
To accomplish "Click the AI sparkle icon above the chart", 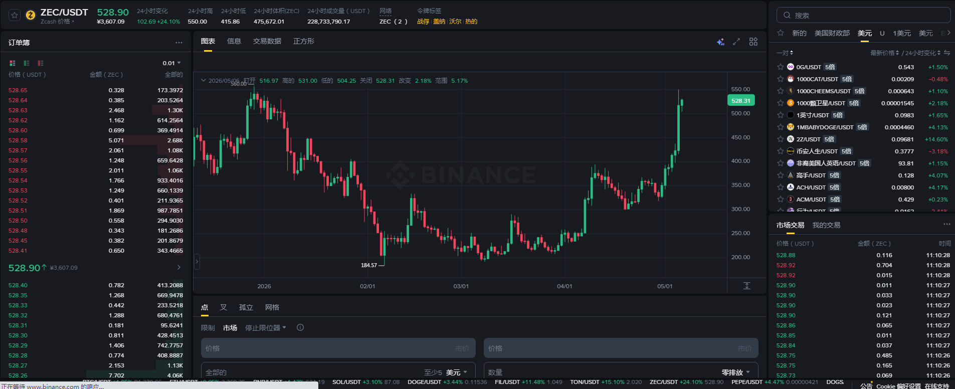I will (x=720, y=42).
